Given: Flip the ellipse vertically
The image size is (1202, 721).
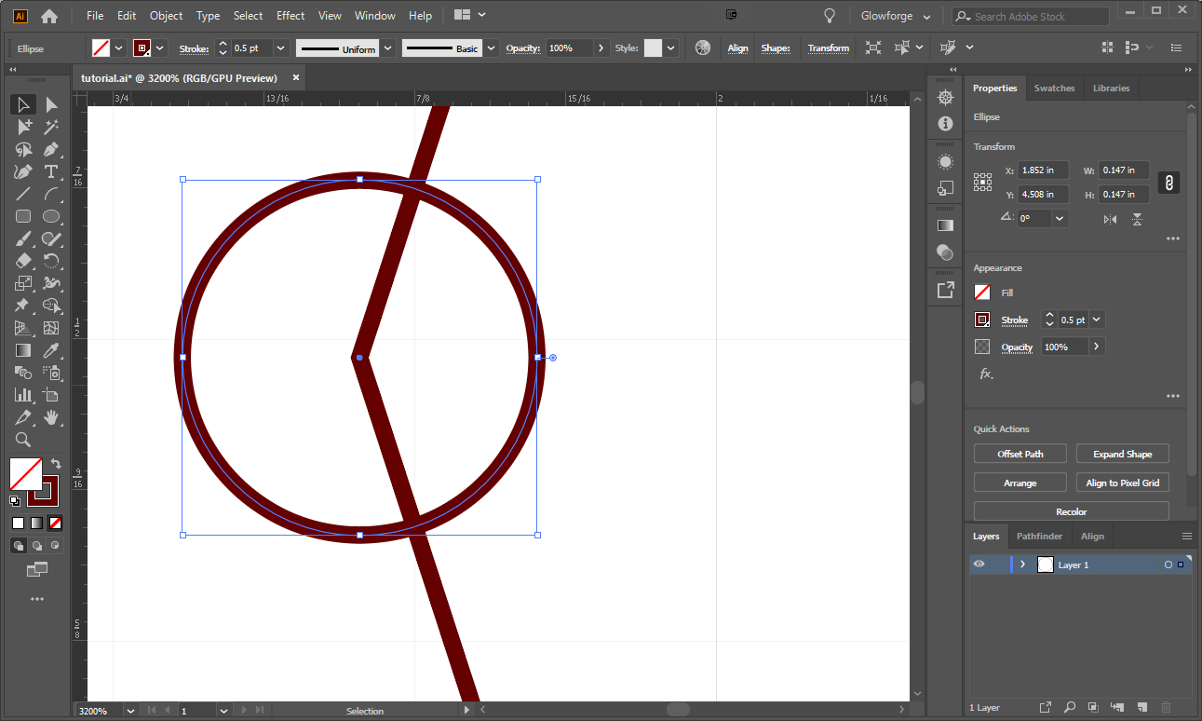Looking at the screenshot, I should click(1137, 219).
